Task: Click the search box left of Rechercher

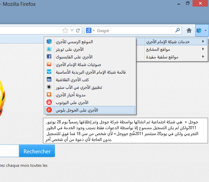Action: pos(9,151)
